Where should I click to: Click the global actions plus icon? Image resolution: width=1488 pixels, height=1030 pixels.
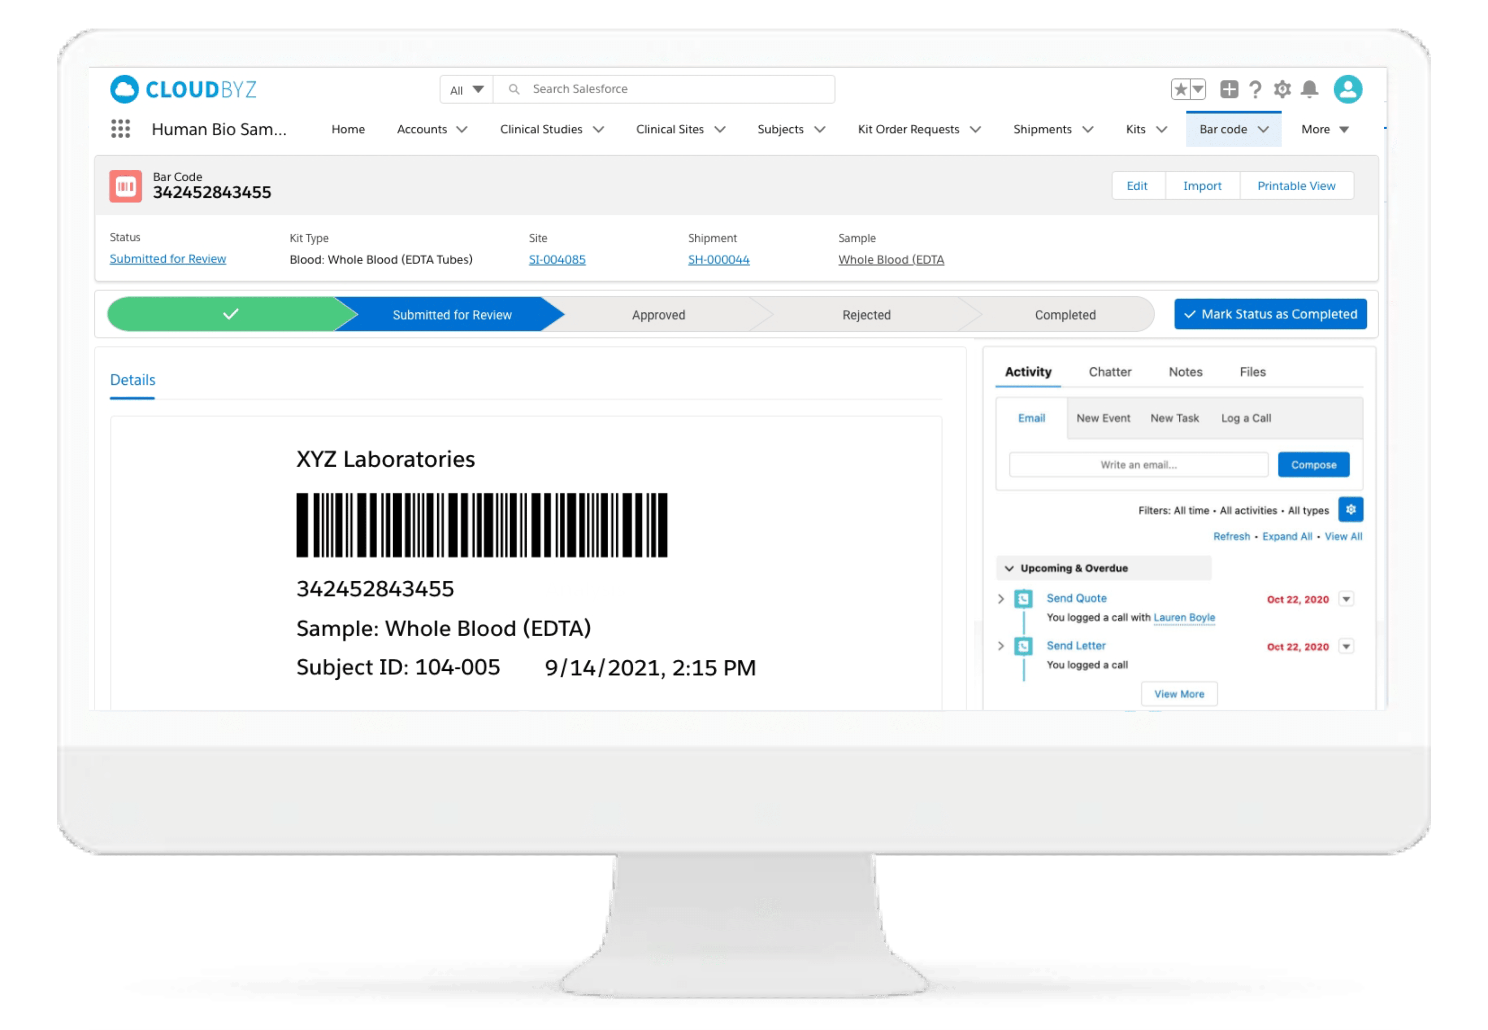tap(1229, 89)
